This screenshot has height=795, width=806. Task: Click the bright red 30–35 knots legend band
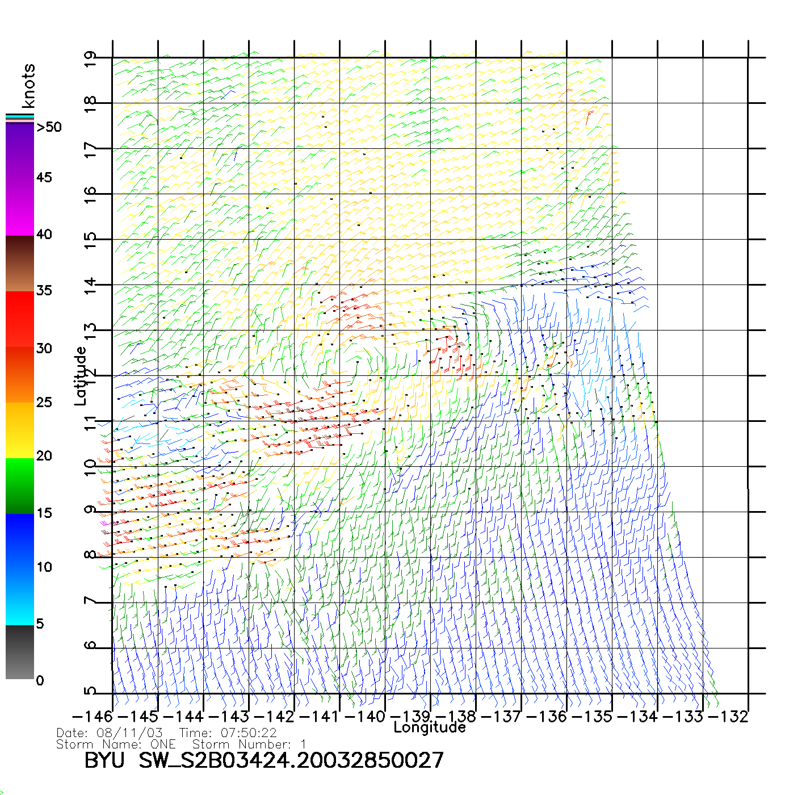pos(20,319)
